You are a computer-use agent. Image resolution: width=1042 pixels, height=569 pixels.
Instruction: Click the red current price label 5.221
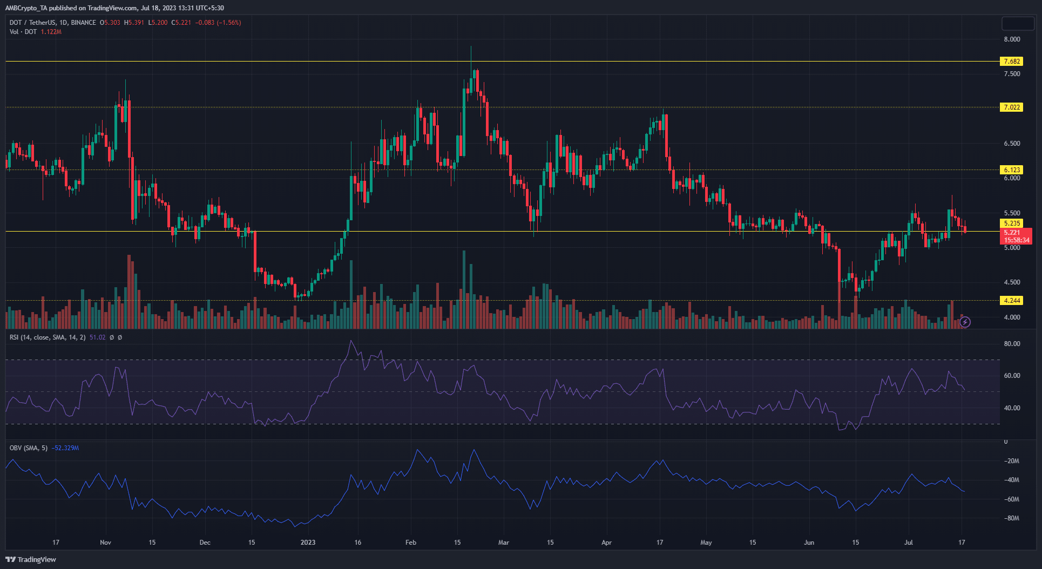pyautogui.click(x=1016, y=236)
